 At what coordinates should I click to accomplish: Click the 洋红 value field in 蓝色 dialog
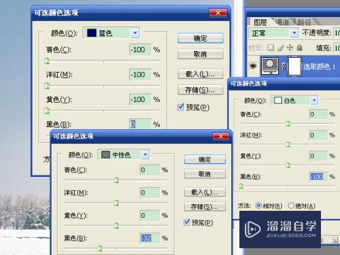pos(140,75)
